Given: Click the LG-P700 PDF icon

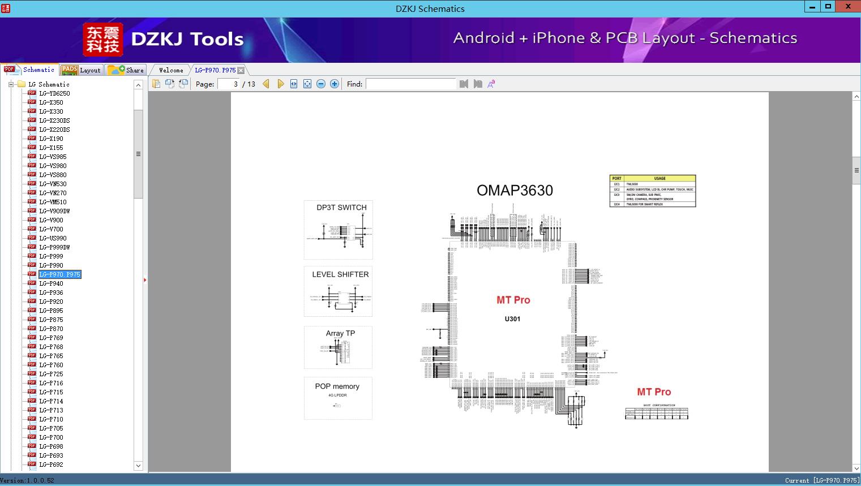Looking at the screenshot, I should 32,437.
